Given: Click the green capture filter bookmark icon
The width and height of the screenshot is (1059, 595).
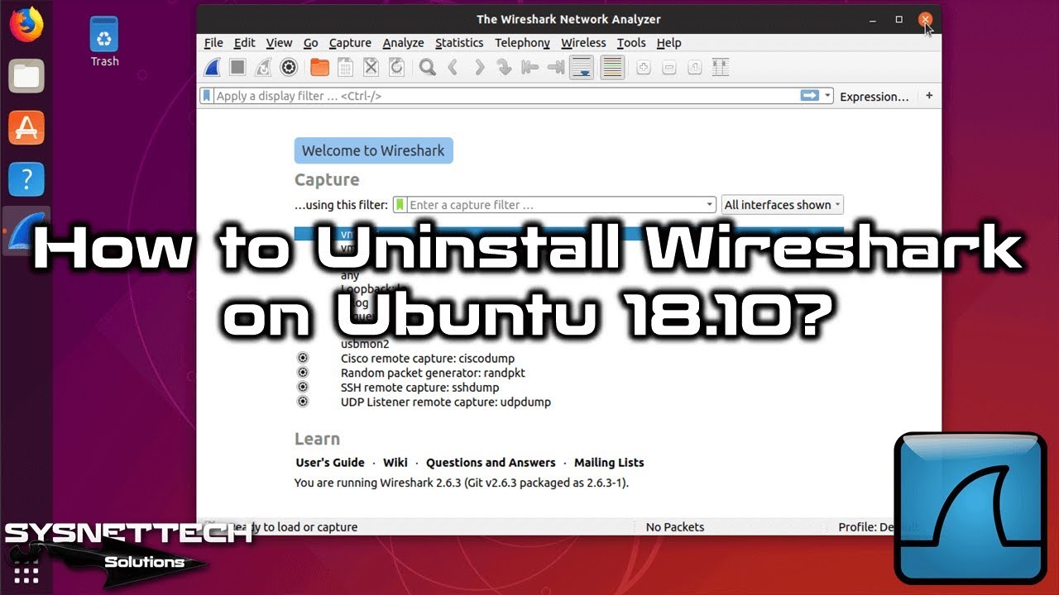Looking at the screenshot, I should point(400,205).
